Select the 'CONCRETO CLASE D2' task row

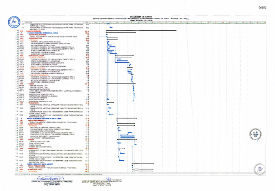tap(53, 77)
